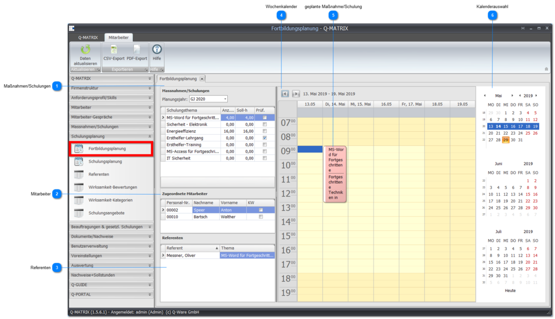
Task: Export data with the PDF-Export icon
Action: (137, 50)
